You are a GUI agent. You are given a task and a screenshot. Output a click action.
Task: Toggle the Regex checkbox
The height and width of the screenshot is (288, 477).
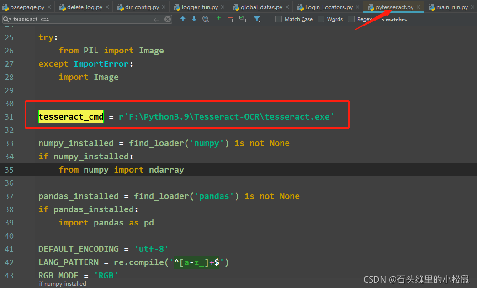coord(351,19)
